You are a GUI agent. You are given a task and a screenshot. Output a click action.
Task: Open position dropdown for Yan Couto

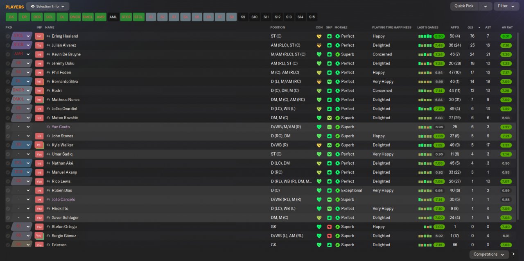(x=22, y=127)
